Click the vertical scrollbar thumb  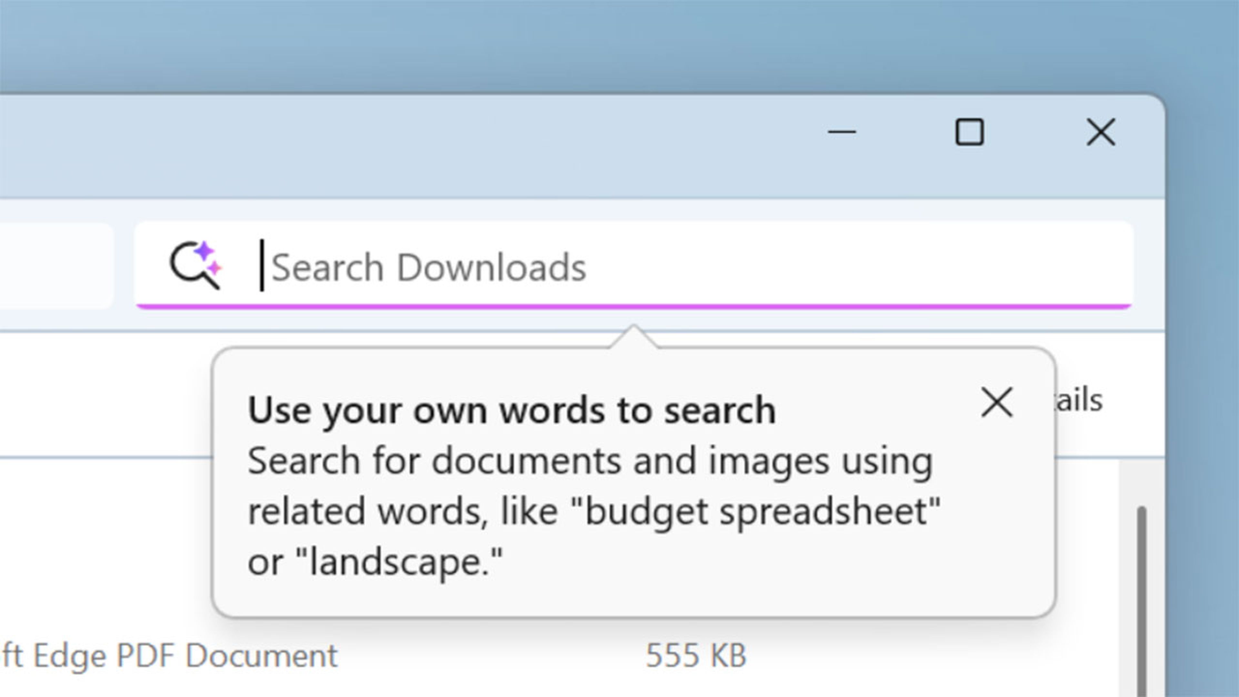pos(1141,601)
